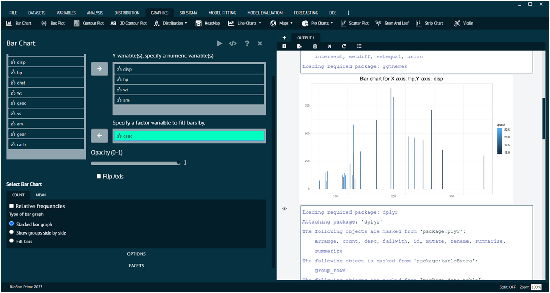Click the Zoom 100% field

[536, 287]
